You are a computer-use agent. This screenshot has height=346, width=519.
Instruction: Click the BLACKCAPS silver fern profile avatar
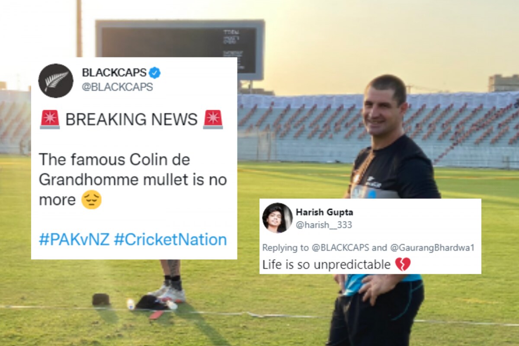(56, 80)
